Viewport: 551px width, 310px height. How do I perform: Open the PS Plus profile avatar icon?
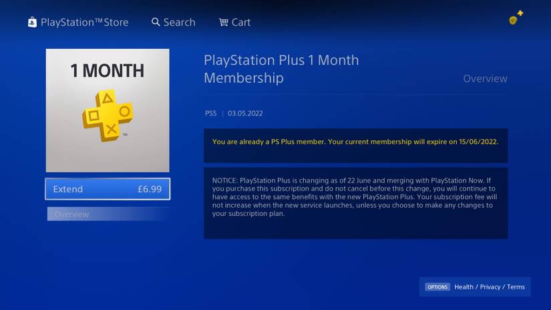click(516, 17)
